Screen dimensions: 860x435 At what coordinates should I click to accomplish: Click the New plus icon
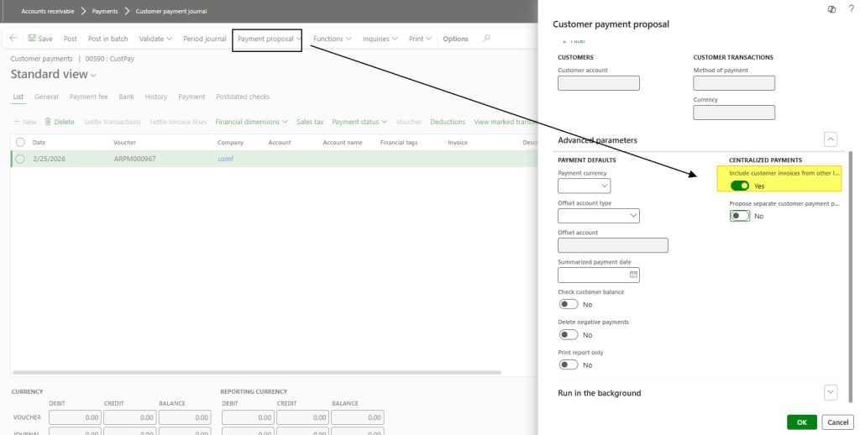pyautogui.click(x=17, y=122)
